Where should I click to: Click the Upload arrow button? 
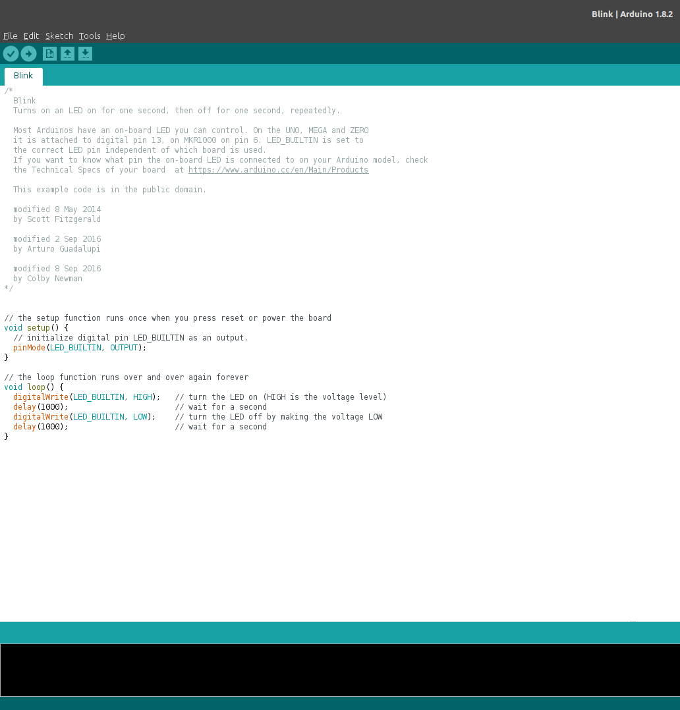(x=28, y=54)
